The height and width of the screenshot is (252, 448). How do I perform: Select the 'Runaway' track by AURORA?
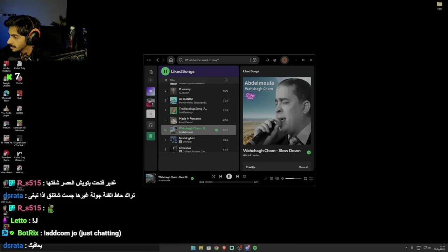point(198,91)
